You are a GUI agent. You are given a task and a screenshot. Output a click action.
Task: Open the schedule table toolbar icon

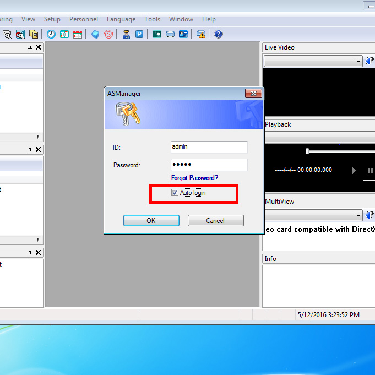(x=64, y=34)
